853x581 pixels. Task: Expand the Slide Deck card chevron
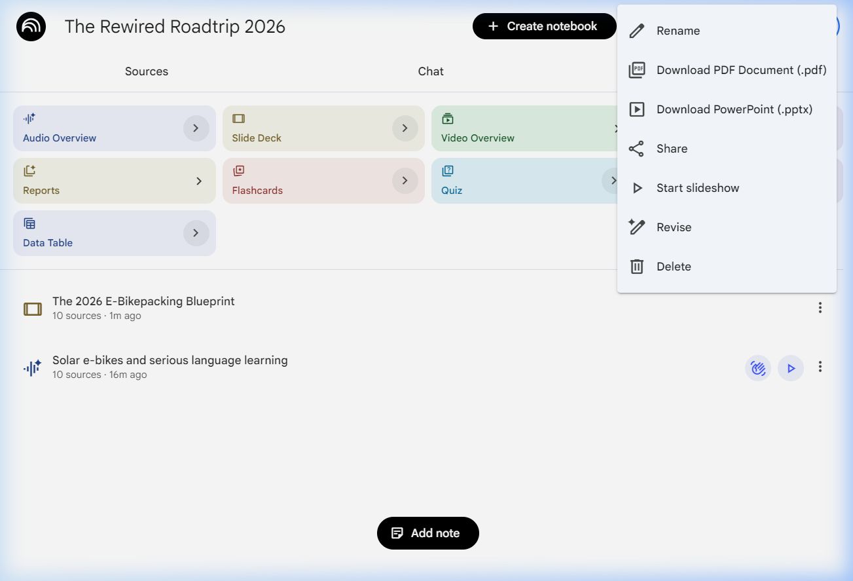click(x=405, y=128)
